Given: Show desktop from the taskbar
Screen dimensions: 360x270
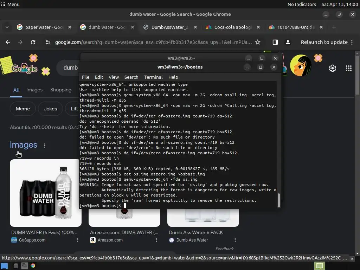Looking at the screenshot, I should pyautogui.click(x=4, y=266).
